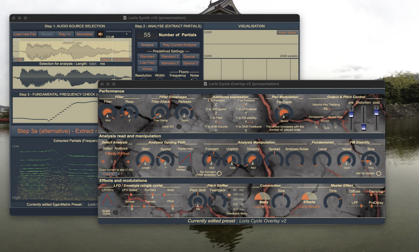Click the Spread knob in Analysis Manipulation
This screenshot has width=419, height=252.
pyautogui.click(x=274, y=160)
